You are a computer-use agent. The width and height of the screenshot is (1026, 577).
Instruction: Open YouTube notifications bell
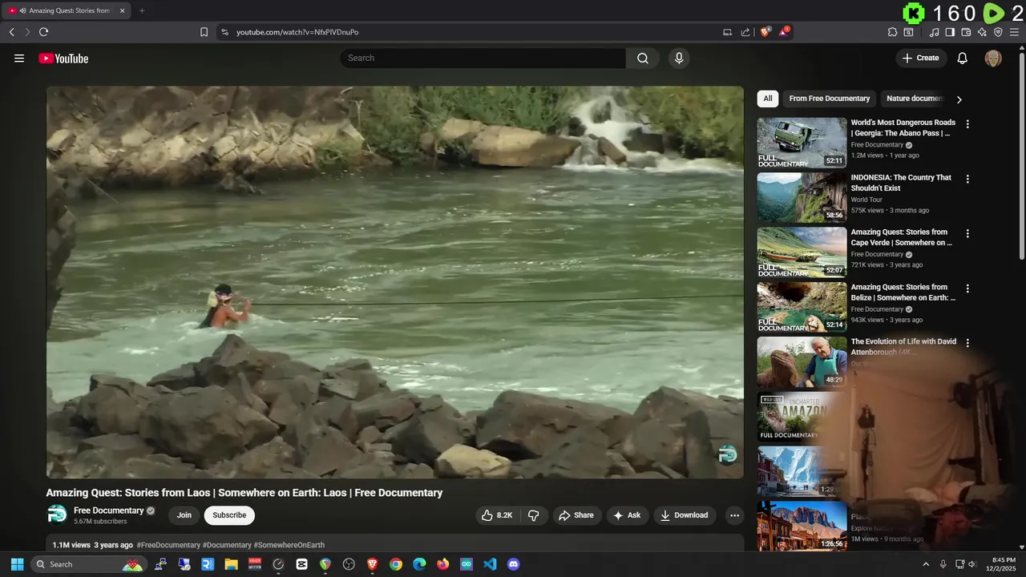[x=963, y=58]
